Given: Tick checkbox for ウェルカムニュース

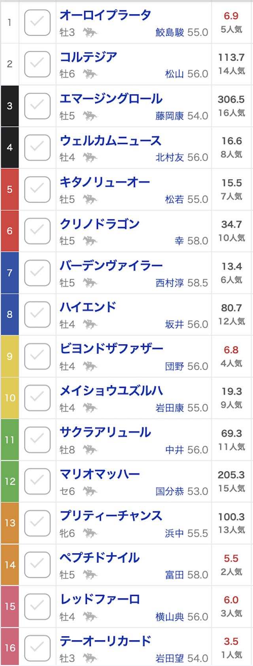Looking at the screenshot, I should (x=38, y=148).
